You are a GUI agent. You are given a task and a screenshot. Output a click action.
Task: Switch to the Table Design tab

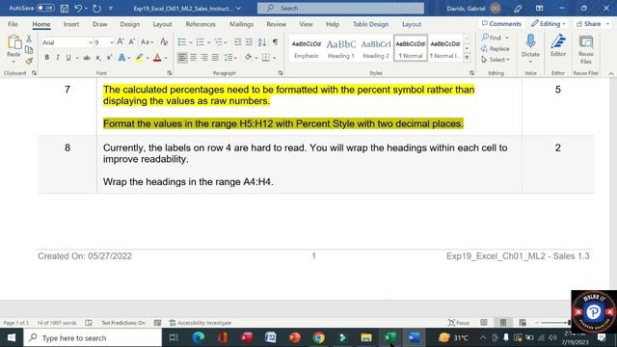point(370,24)
